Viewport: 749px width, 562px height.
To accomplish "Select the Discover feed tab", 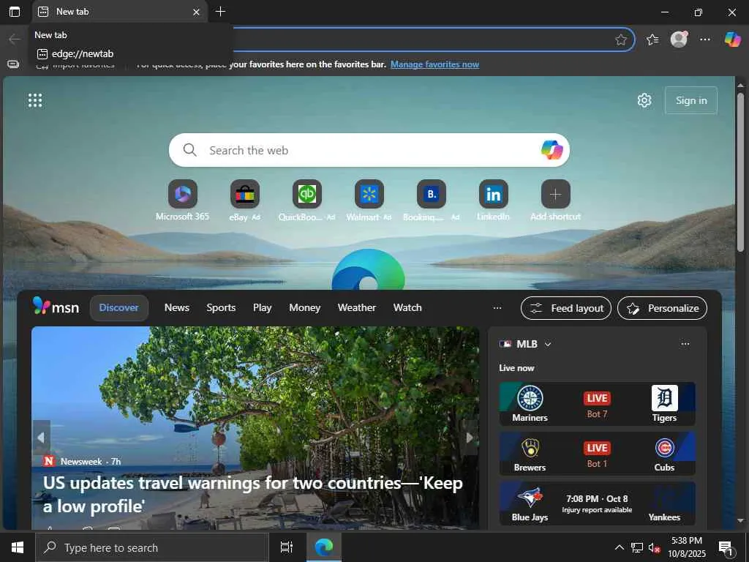I will [x=119, y=308].
